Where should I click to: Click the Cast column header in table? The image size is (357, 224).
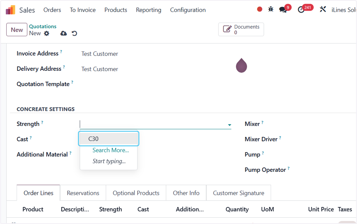point(143,209)
